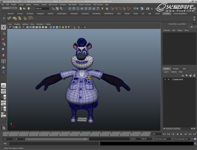Select by hierarchy mode icon

click(x=53, y=9)
